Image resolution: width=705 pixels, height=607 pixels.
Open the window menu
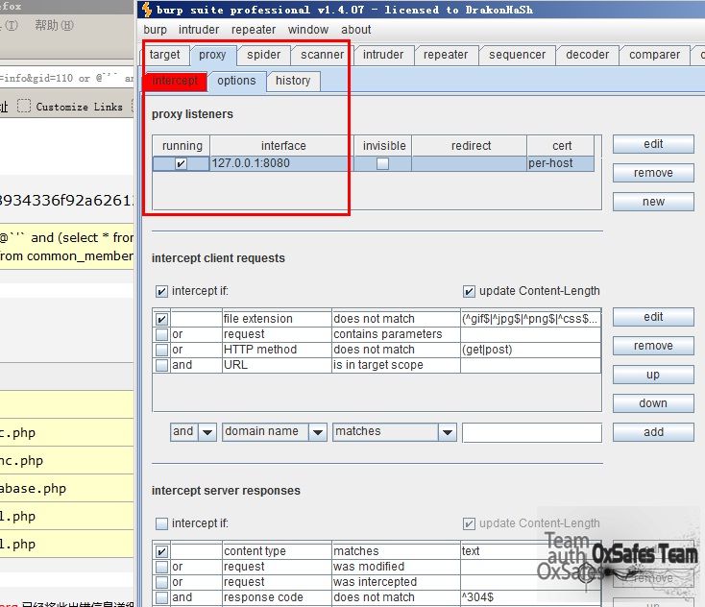pyautogui.click(x=308, y=30)
